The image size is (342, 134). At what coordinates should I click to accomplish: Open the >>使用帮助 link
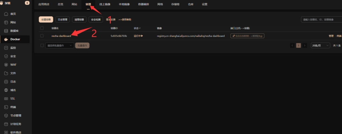(x=125, y=20)
